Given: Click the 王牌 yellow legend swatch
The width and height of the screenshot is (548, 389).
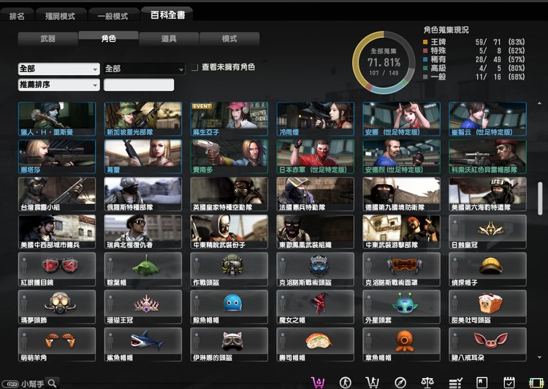Looking at the screenshot, I should (425, 42).
